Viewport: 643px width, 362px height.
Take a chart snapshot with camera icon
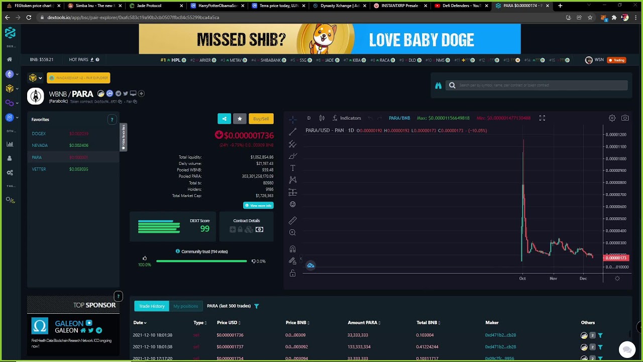tap(625, 118)
